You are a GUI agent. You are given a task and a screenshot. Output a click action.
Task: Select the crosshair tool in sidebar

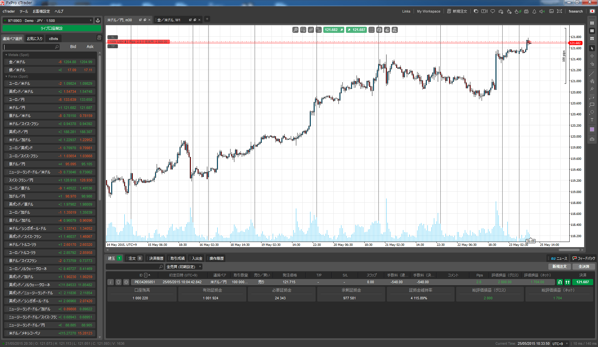coord(592,56)
